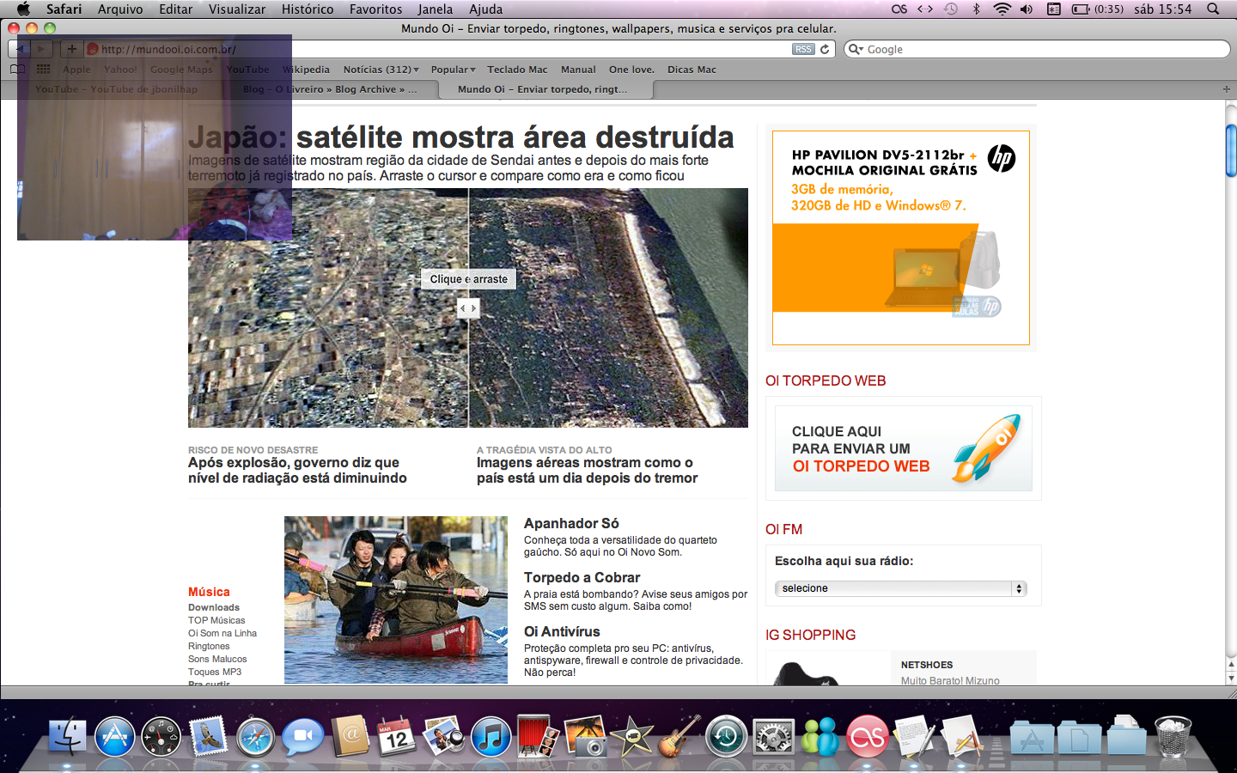Click the page vertical scrollbar thumb
1237x773 pixels.
1230,150
